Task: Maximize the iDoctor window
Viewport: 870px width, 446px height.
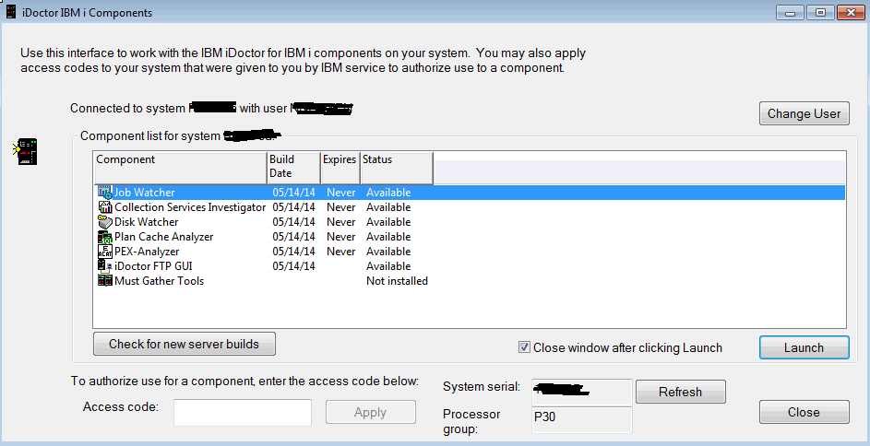Action: point(820,12)
